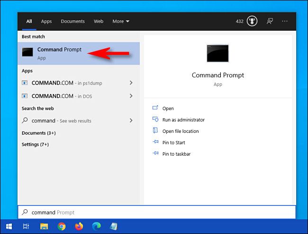Viewport: 308px width, 234px height.
Task: Click the Windows Start button
Action: click(x=9, y=226)
